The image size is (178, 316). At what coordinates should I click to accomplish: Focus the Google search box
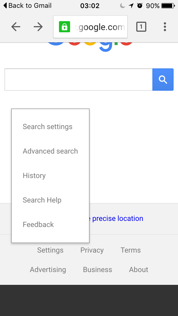point(78,80)
